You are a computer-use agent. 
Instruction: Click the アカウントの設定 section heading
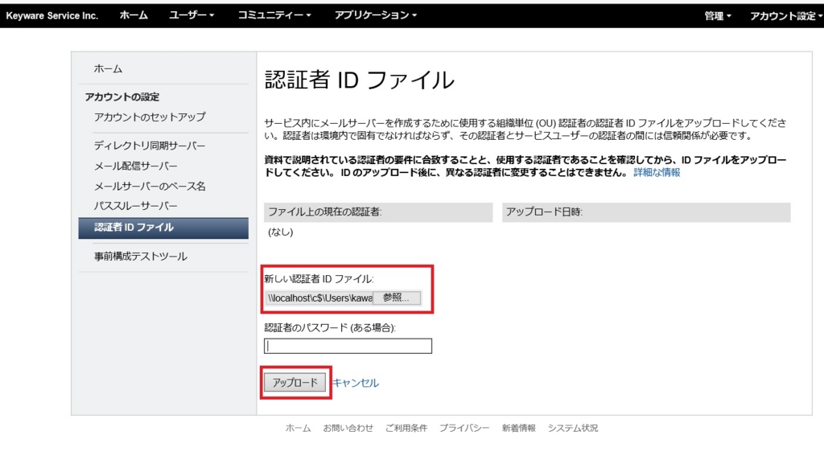122,97
